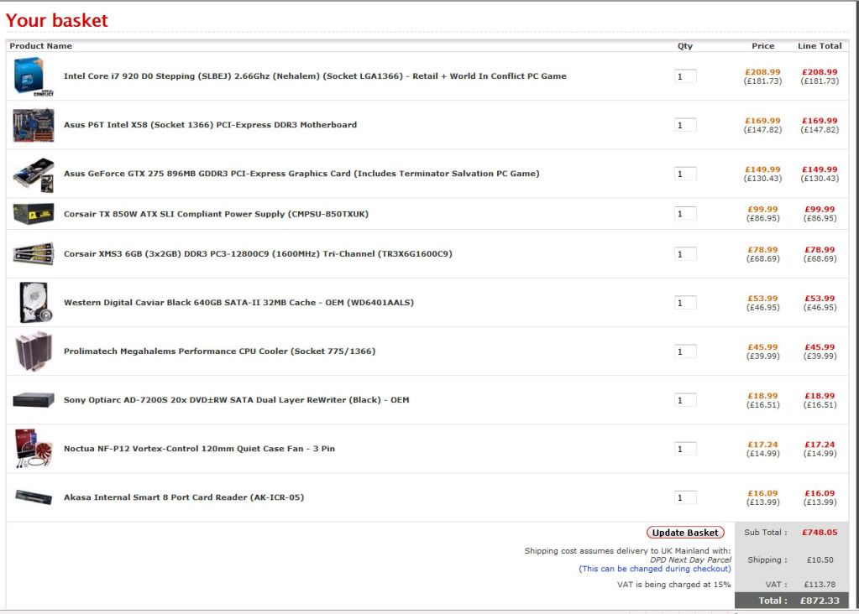This screenshot has width=859, height=614.
Task: Open the Corsair XMS3 6GB DDR3 link
Action: point(258,254)
